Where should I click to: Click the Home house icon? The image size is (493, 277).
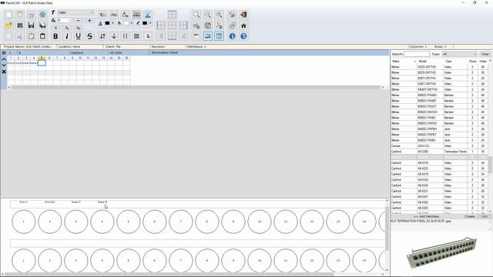tap(243, 25)
